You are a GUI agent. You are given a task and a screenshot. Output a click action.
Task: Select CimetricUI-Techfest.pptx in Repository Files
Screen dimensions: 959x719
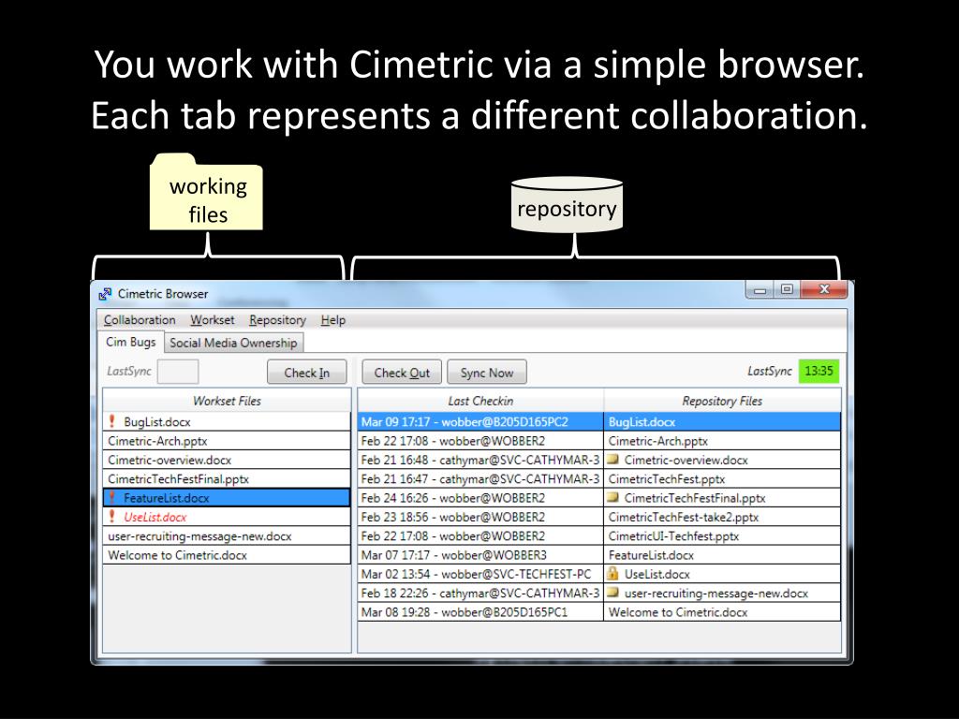[722, 536]
